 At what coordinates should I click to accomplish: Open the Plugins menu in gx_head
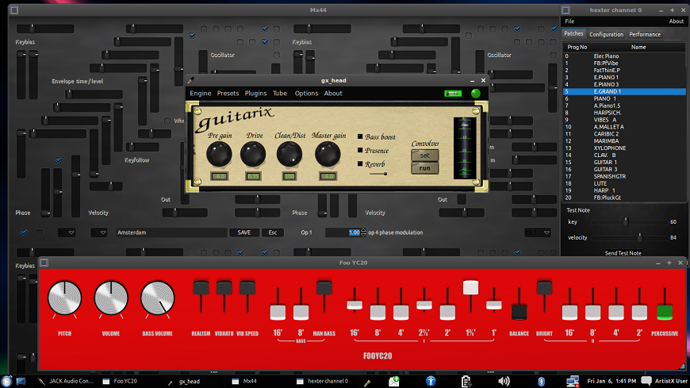click(255, 94)
